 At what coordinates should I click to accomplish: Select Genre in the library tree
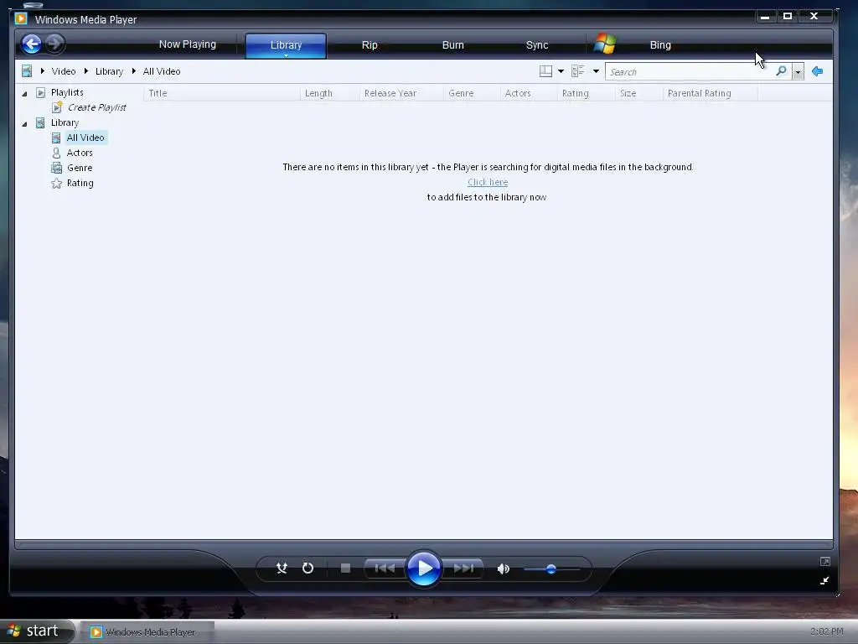80,168
